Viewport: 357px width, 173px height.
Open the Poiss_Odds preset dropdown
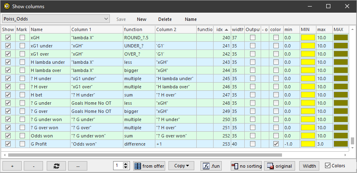pyautogui.click(x=106, y=19)
